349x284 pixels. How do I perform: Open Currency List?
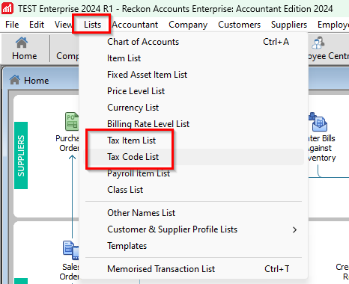194,108
